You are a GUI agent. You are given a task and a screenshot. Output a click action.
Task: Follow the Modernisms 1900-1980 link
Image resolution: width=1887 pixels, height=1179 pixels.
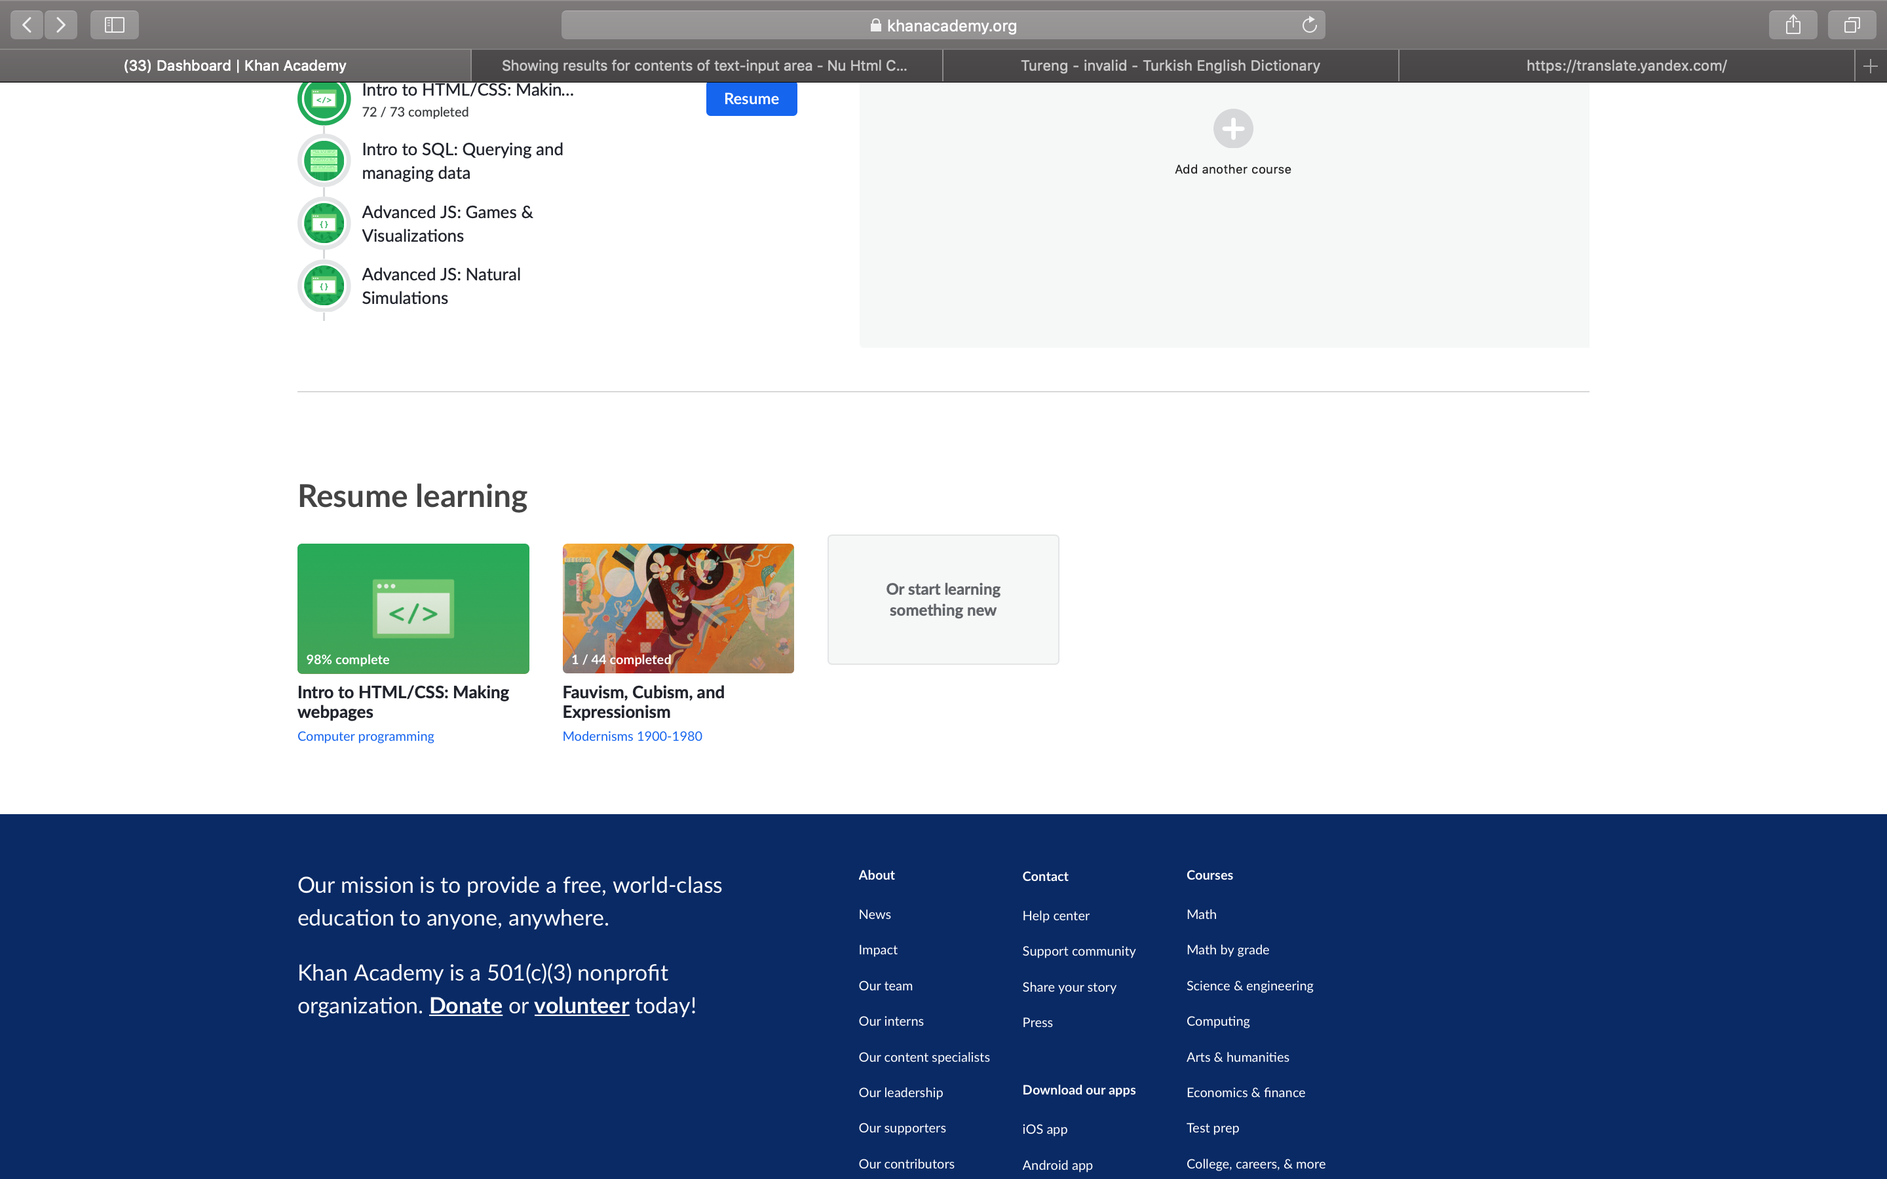click(x=632, y=736)
